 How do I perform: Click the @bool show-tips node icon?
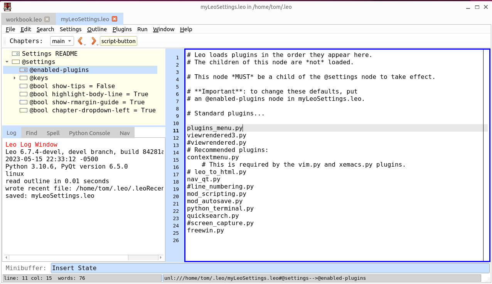pyautogui.click(x=23, y=86)
